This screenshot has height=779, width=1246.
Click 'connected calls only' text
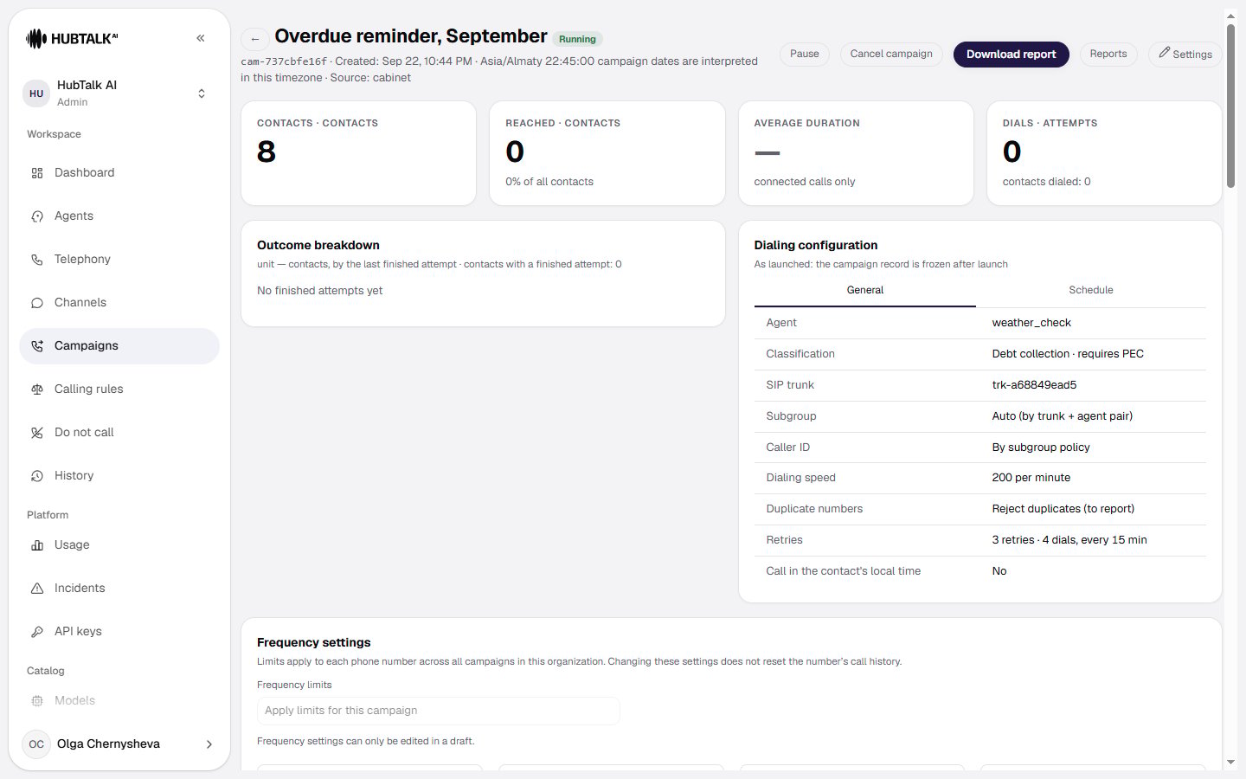[805, 182]
